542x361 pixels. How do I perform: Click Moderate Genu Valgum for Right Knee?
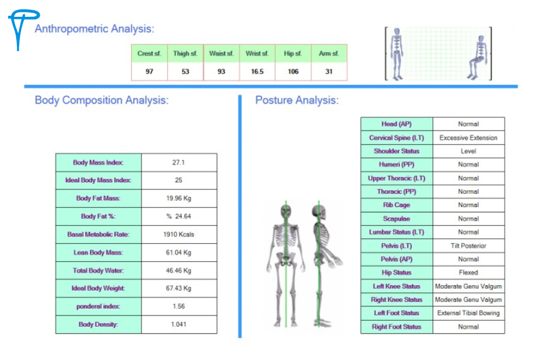pos(469,300)
